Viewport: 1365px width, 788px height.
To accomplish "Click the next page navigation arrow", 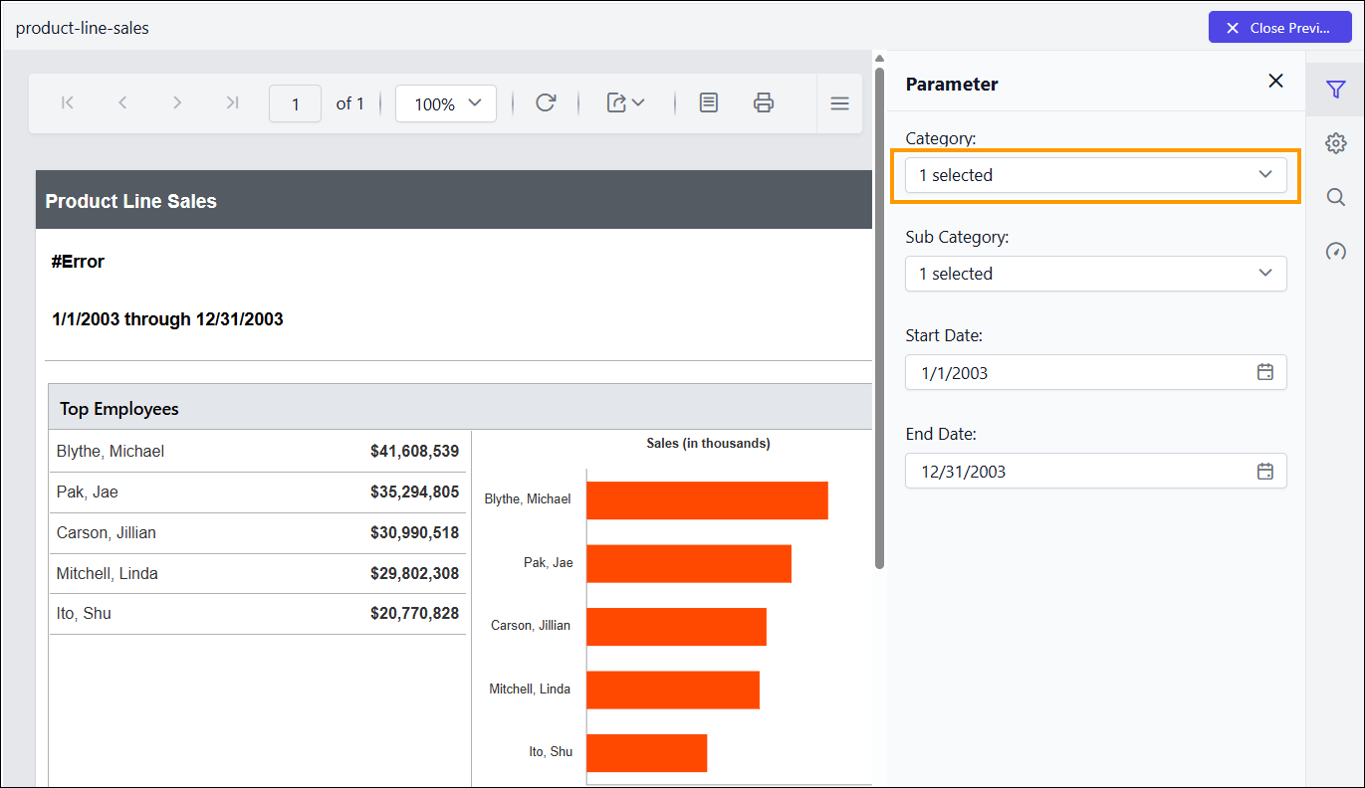I will 177,102.
